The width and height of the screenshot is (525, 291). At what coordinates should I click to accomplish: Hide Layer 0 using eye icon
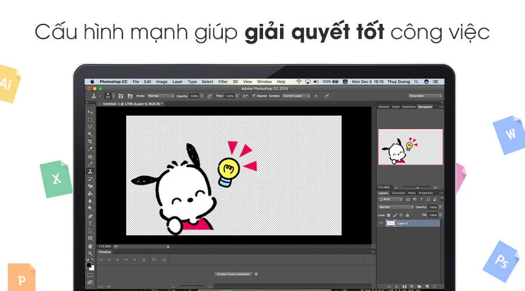(x=381, y=223)
